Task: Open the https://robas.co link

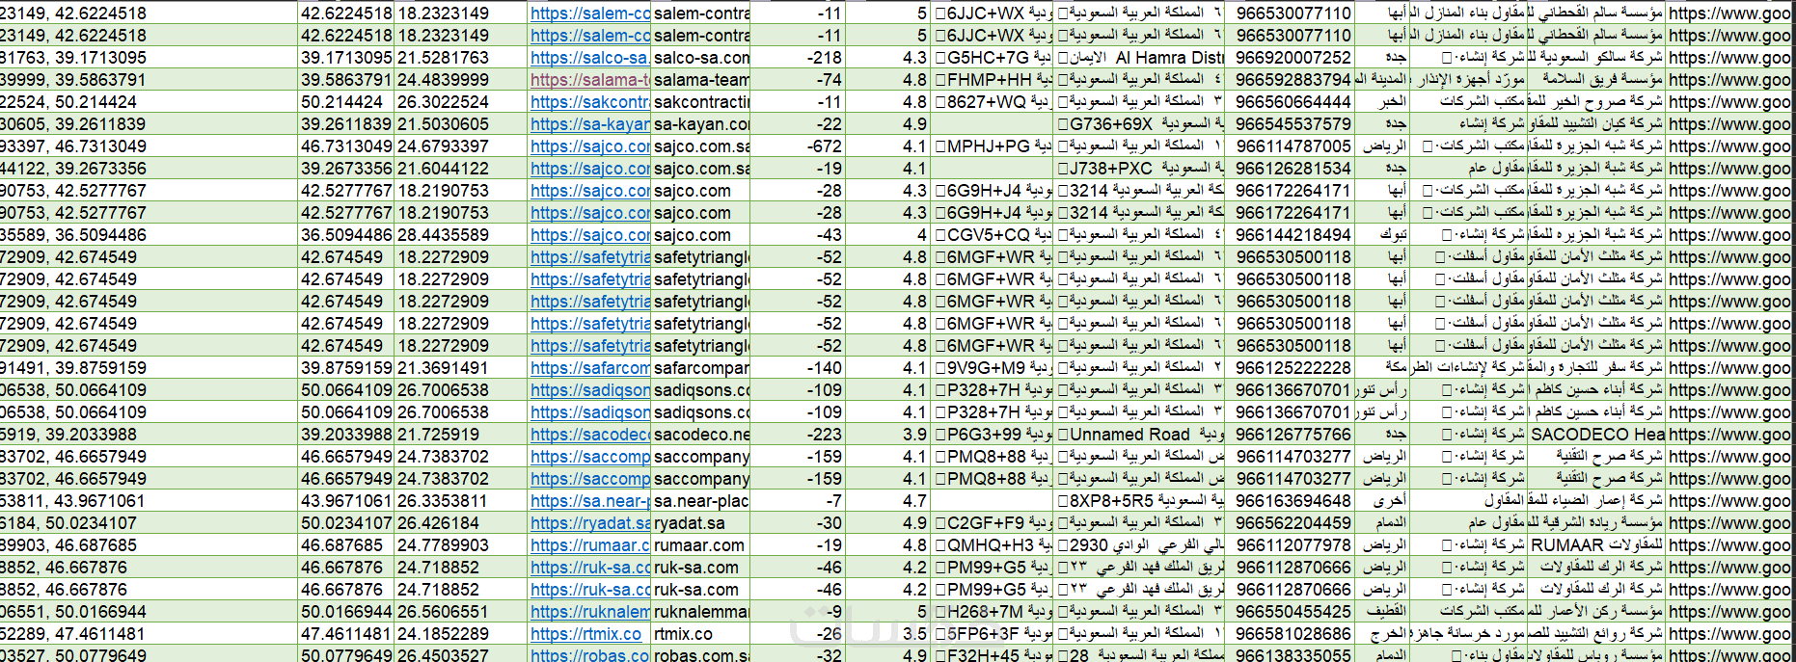Action: (x=589, y=654)
